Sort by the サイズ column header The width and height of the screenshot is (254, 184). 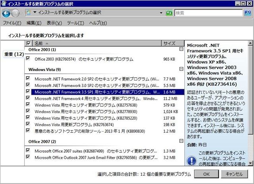(173, 43)
